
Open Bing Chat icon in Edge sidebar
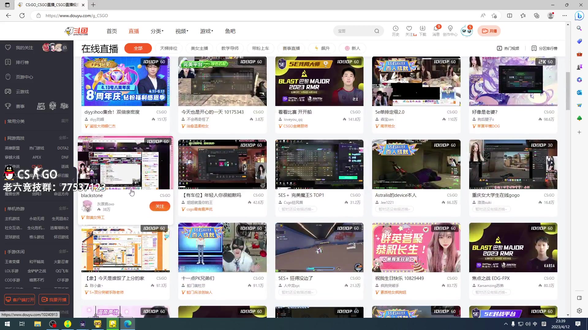(579, 16)
